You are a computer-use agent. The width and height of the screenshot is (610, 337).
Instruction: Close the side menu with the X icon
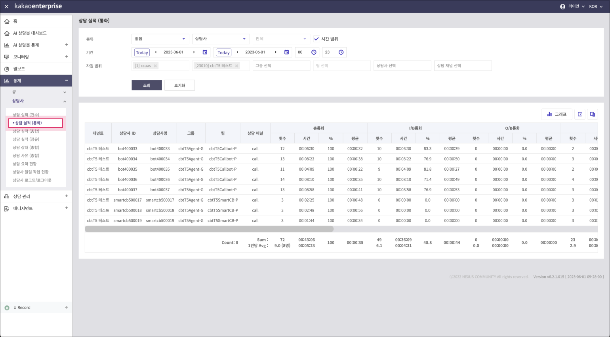pyautogui.click(x=6, y=6)
